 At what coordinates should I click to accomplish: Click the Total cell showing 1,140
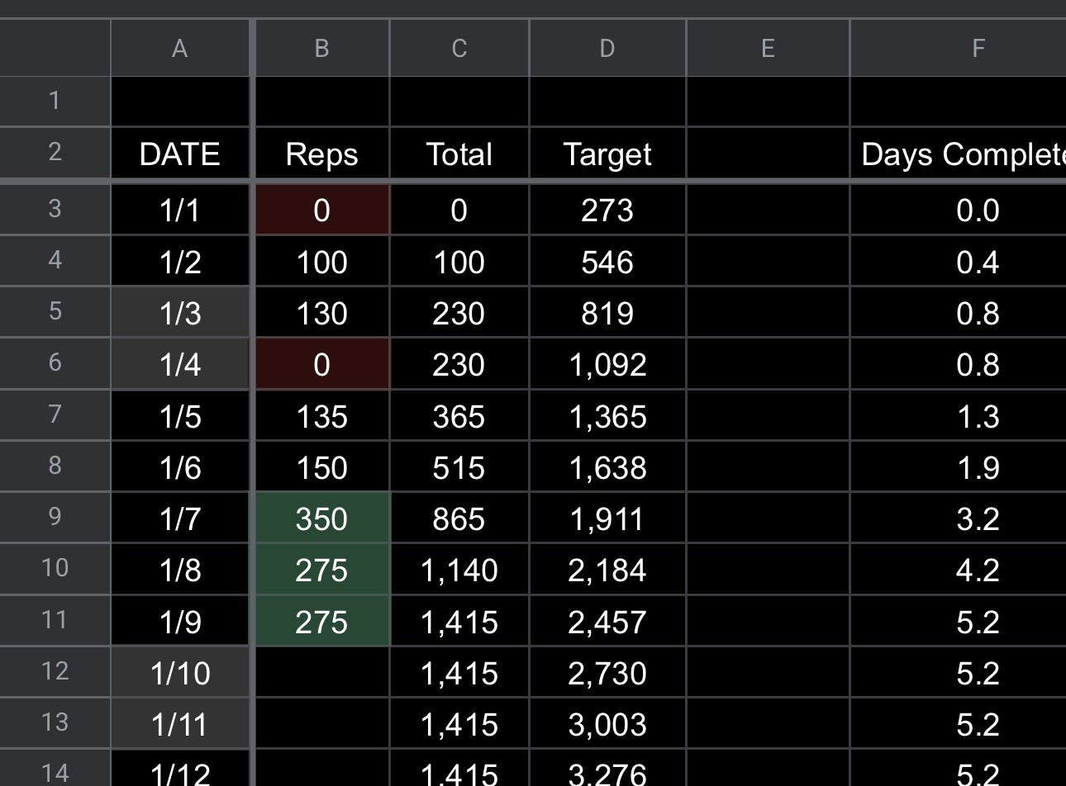(459, 570)
